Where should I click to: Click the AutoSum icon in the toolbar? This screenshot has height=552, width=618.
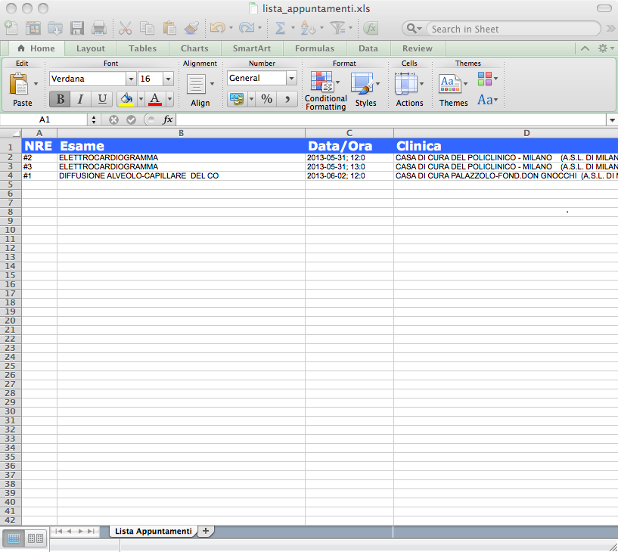coord(279,28)
